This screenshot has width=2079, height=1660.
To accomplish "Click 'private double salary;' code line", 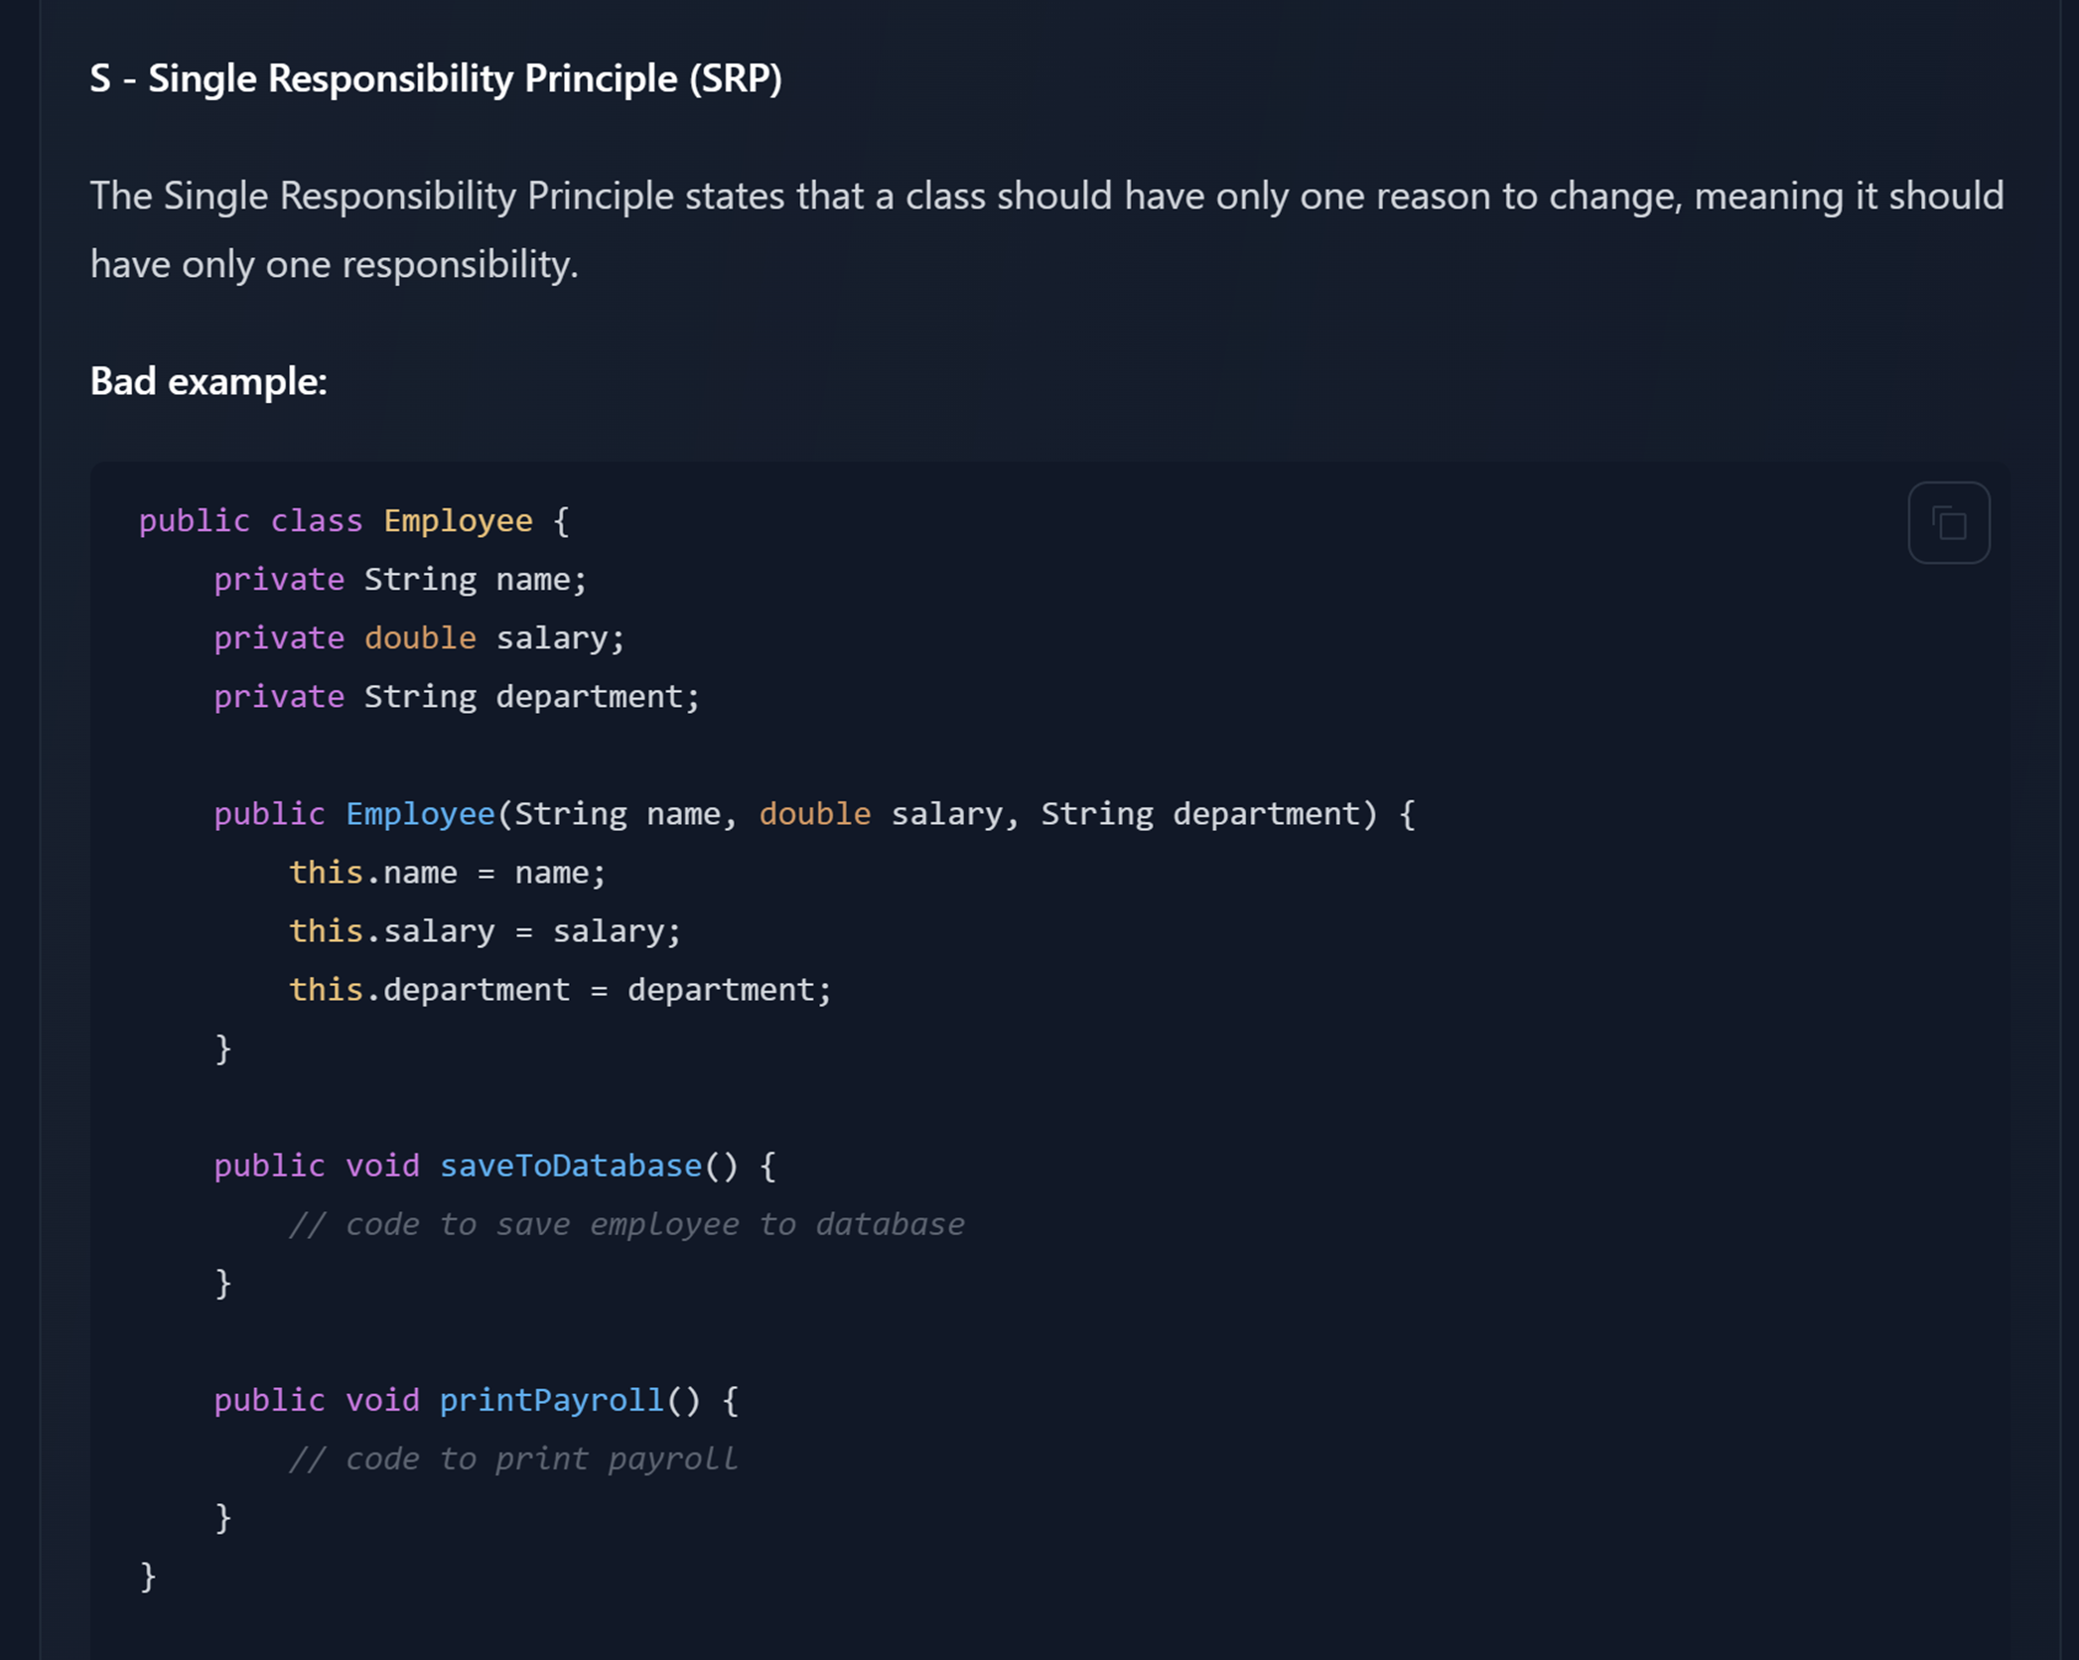I will (419, 638).
